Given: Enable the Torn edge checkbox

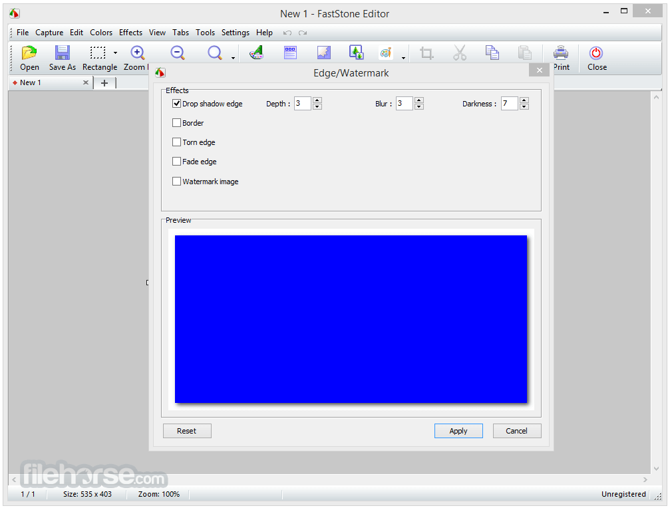Looking at the screenshot, I should tap(177, 142).
